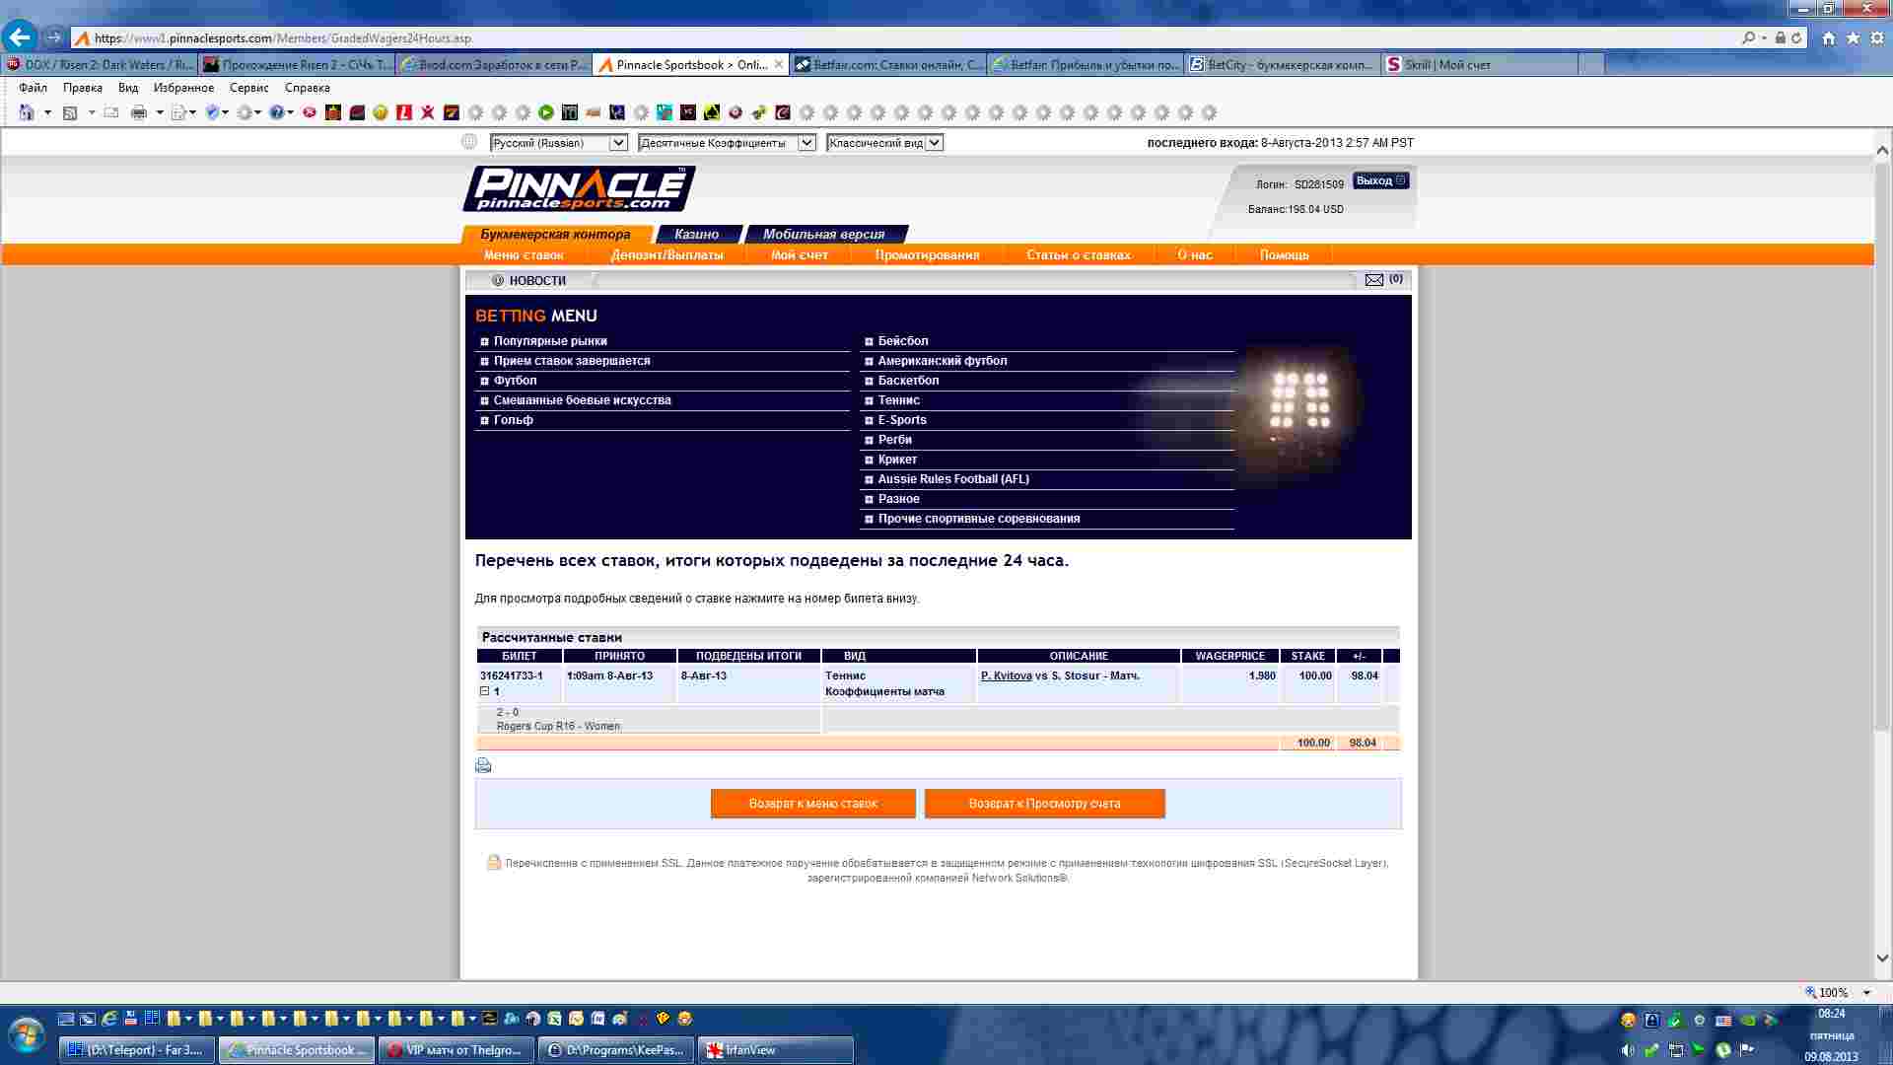Open Депозит/Выплаты in the orange navigation bar
The image size is (1893, 1065).
pos(666,255)
